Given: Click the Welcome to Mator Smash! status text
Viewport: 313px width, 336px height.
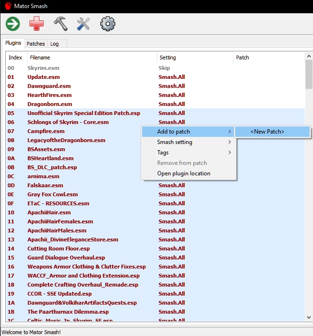Looking at the screenshot, I should (x=31, y=332).
